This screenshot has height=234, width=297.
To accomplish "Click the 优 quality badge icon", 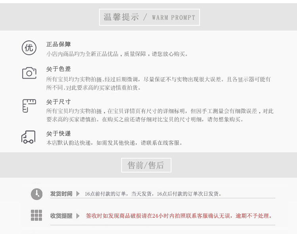I will coord(29,48).
